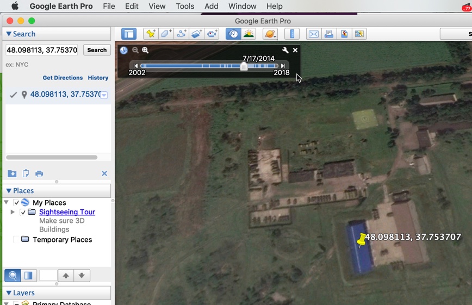Collapse the My Places tree node

coord(6,202)
